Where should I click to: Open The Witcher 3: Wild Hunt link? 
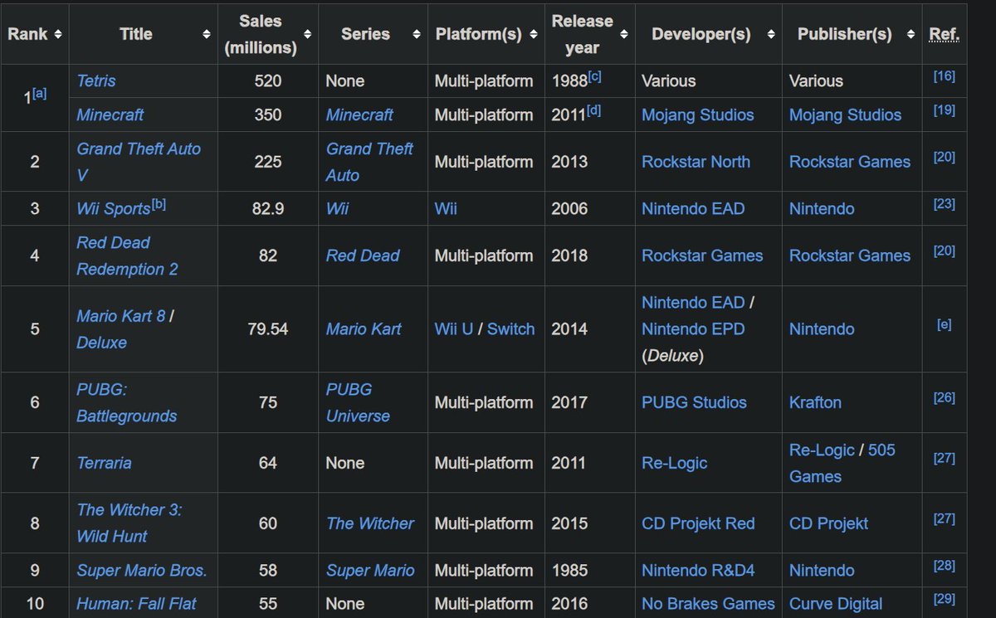[129, 523]
